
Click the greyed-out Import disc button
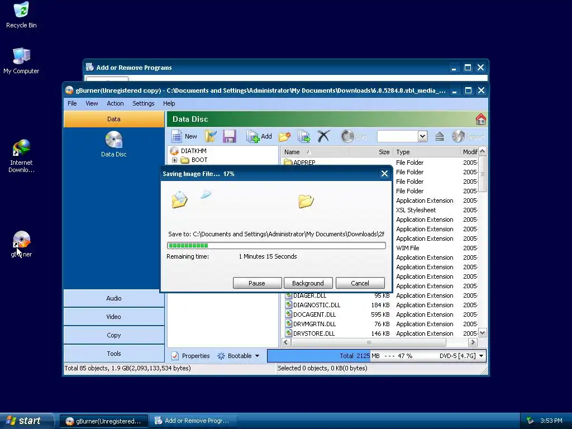[468, 136]
